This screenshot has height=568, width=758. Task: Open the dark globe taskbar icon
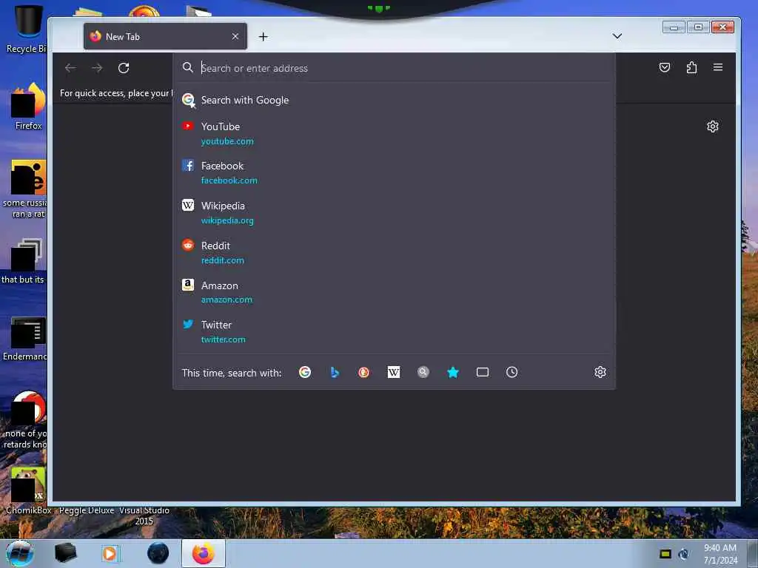(158, 553)
